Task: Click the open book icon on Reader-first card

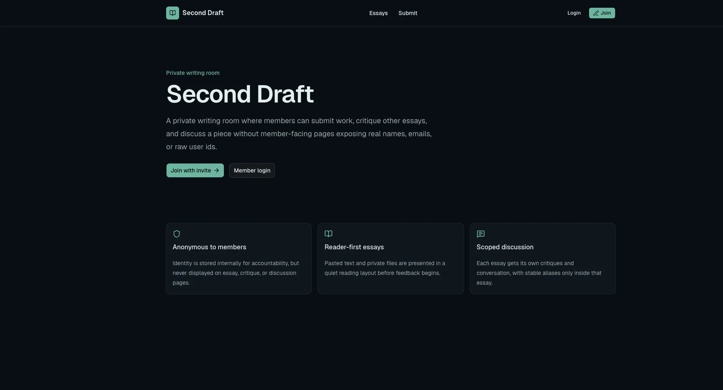Action: coord(329,234)
